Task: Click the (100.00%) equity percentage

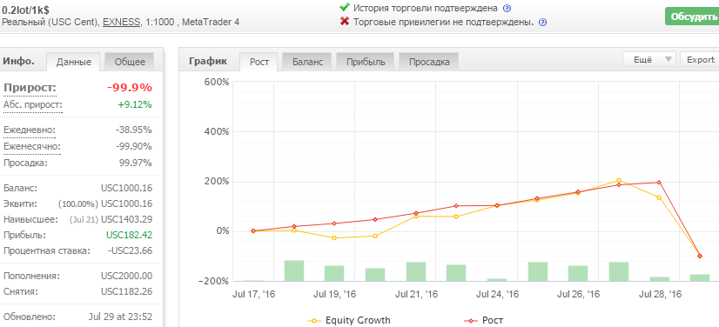Action: pyautogui.click(x=78, y=204)
